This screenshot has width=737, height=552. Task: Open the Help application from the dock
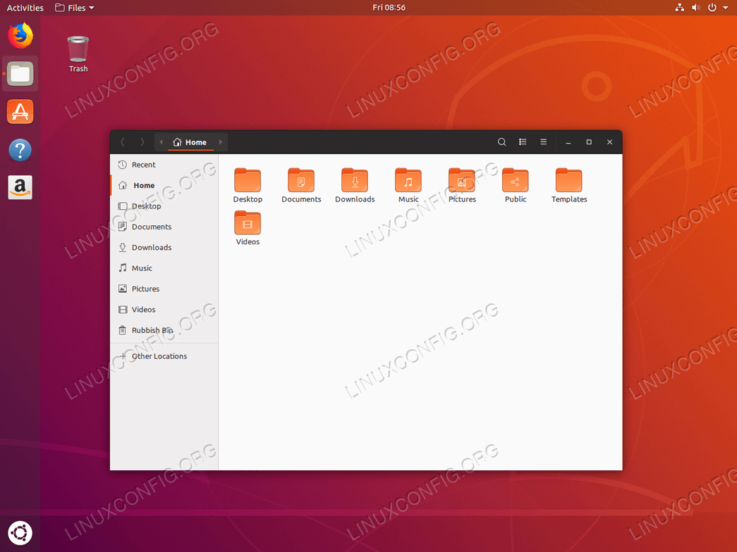pos(20,149)
